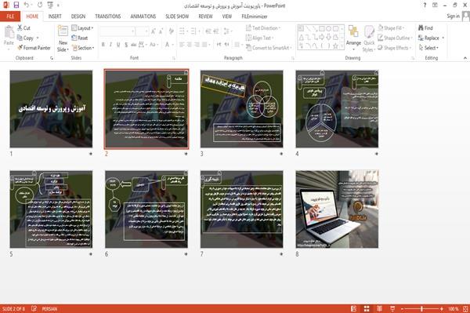Switch to Reading View in status bar
This screenshot has height=313, width=470.
tap(379, 308)
